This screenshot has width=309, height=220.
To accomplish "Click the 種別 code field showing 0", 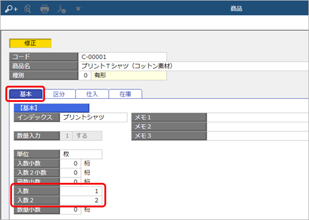I will (85, 76).
